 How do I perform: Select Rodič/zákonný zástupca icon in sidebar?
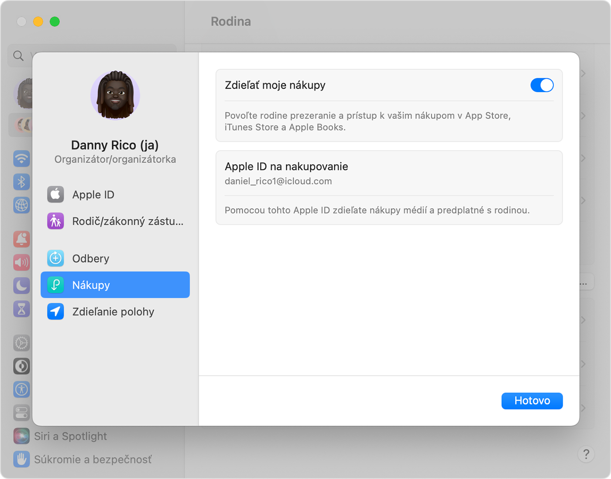tap(55, 221)
